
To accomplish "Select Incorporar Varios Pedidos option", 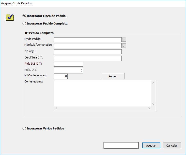I will click(x=24, y=128).
